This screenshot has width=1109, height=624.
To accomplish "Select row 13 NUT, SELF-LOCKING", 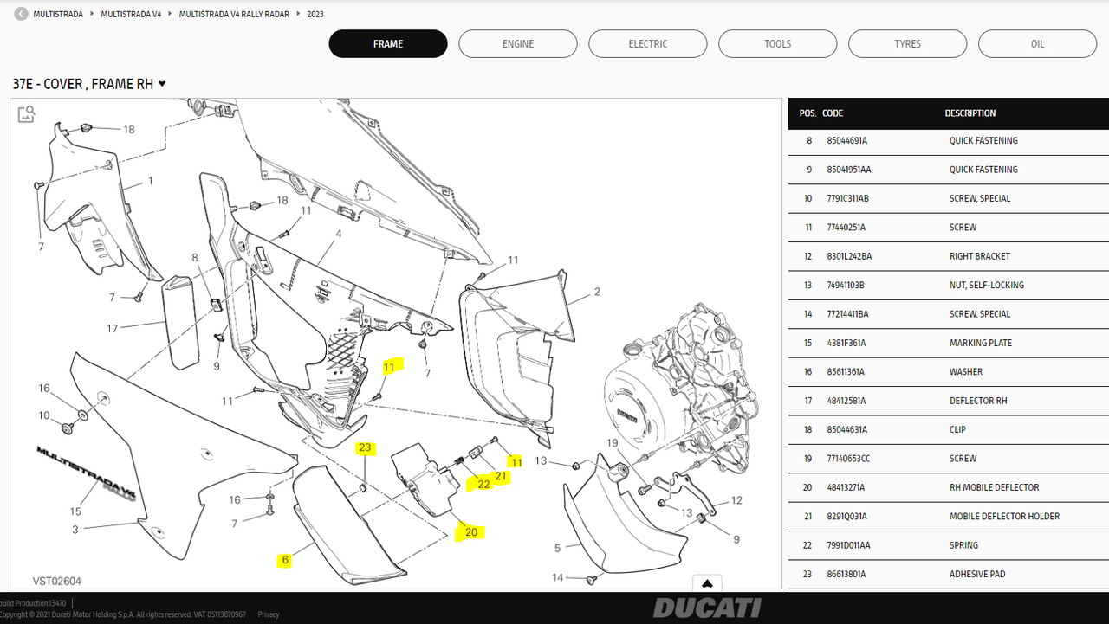I will (949, 286).
